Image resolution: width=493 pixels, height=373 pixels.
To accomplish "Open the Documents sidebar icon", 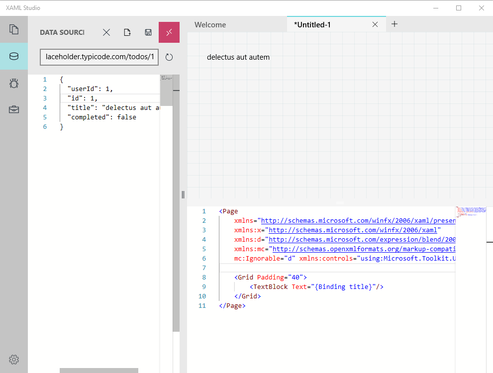I will coord(14,29).
